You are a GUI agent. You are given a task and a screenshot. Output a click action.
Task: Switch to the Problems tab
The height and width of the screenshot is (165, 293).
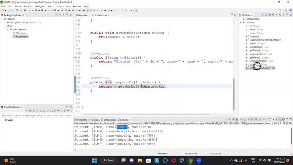(81, 120)
